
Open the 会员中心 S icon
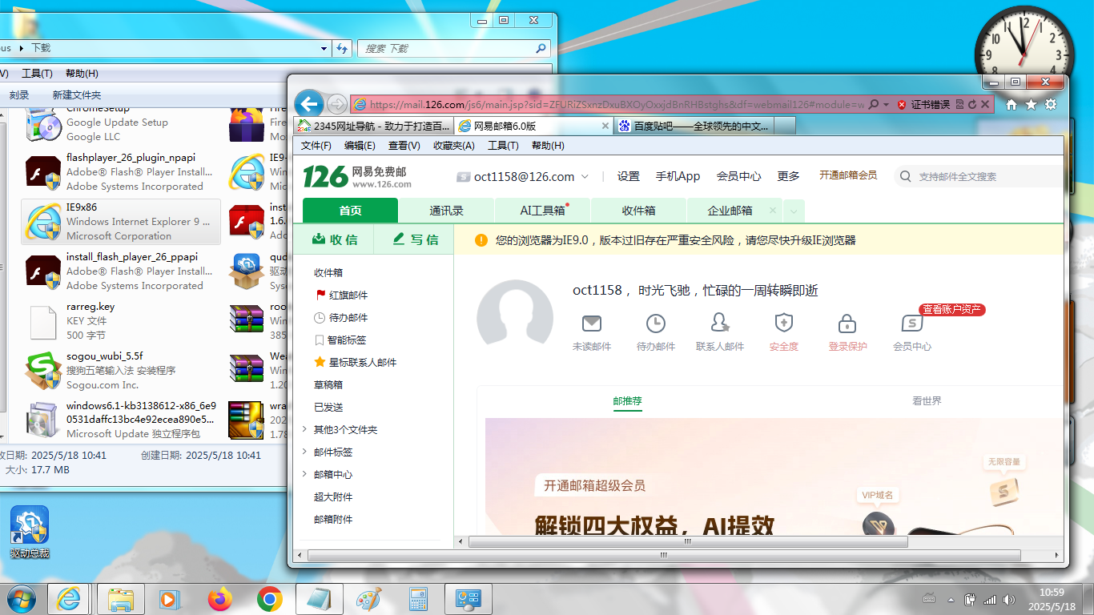tap(912, 324)
